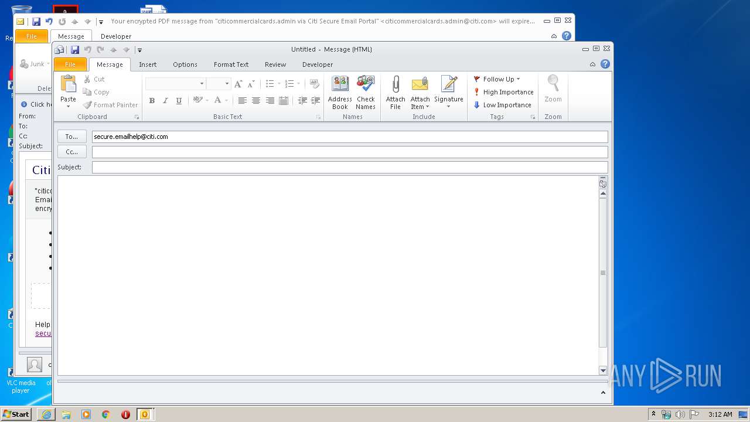Save the untitled message with the floppy icon

click(75, 50)
